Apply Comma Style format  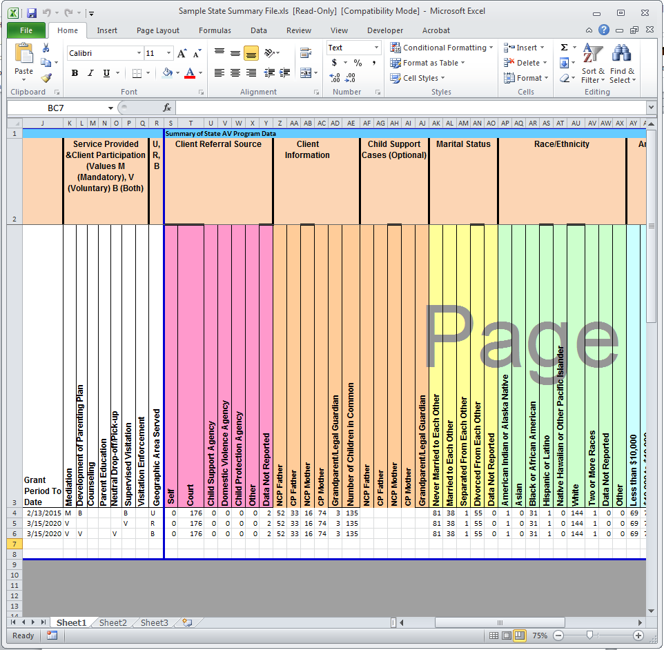point(374,63)
